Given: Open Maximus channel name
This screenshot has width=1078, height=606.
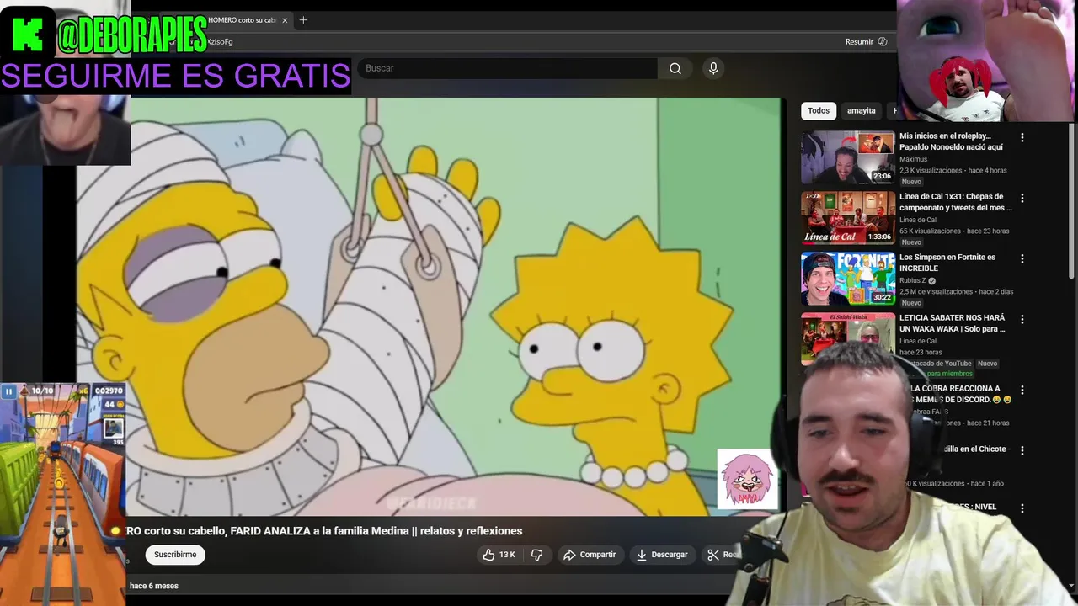Looking at the screenshot, I should pos(913,159).
